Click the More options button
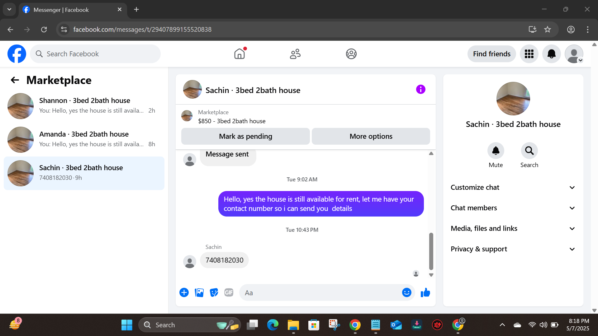598x336 pixels. point(371,136)
